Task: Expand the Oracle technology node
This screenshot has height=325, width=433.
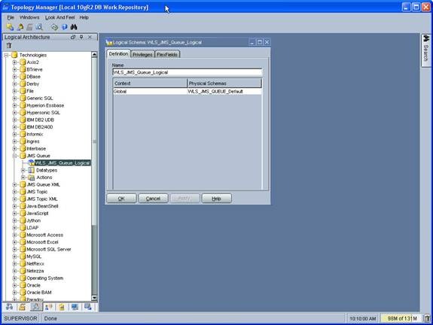Action: point(14,285)
